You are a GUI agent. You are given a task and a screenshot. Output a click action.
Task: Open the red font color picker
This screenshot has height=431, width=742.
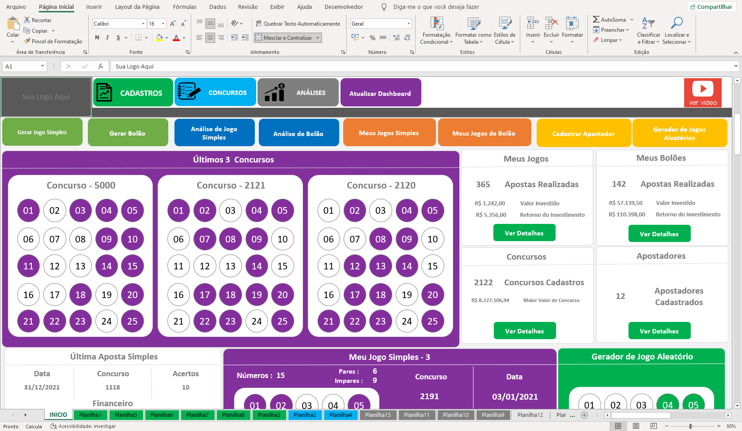point(184,38)
